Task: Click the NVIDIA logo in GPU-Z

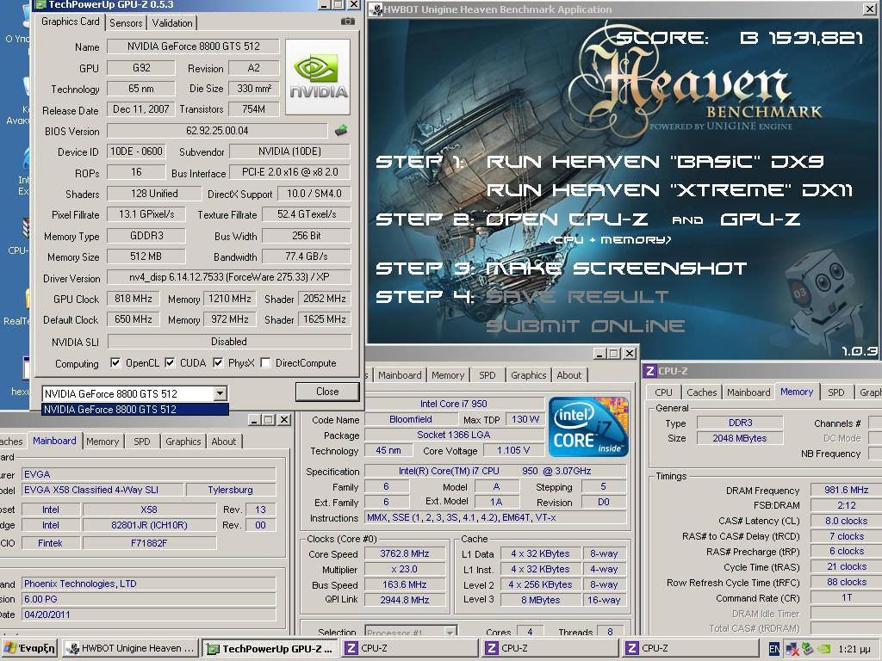Action: click(x=318, y=77)
